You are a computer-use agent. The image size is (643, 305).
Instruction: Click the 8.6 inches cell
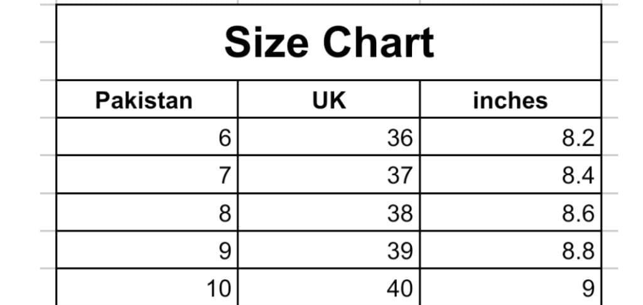(510, 213)
